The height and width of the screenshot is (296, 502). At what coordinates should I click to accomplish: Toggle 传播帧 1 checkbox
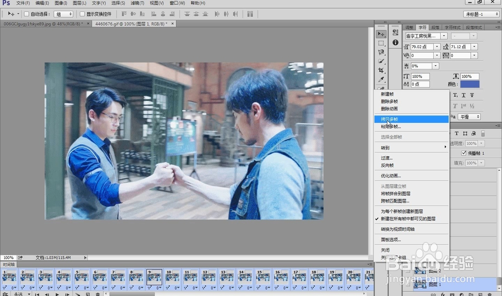pyautogui.click(x=463, y=153)
